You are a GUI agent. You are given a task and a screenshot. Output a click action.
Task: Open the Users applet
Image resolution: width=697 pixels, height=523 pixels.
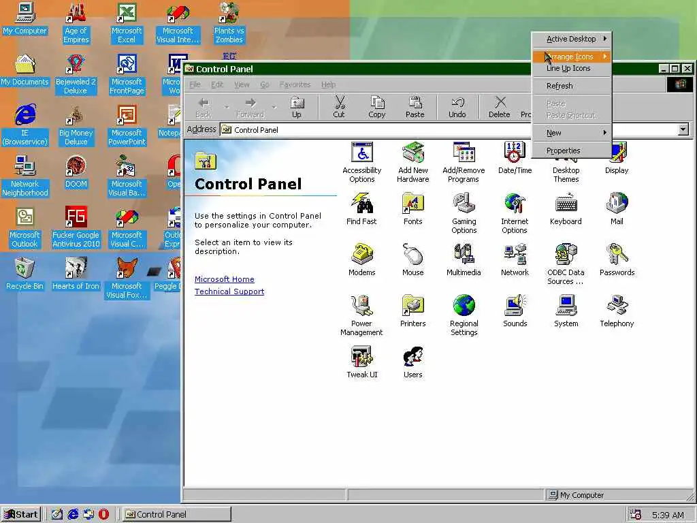point(413,362)
